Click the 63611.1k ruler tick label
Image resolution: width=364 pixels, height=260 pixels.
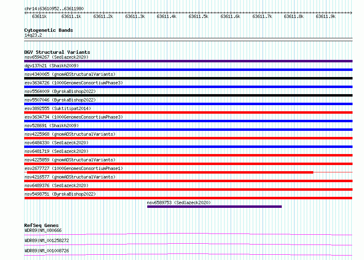(x=71, y=16)
